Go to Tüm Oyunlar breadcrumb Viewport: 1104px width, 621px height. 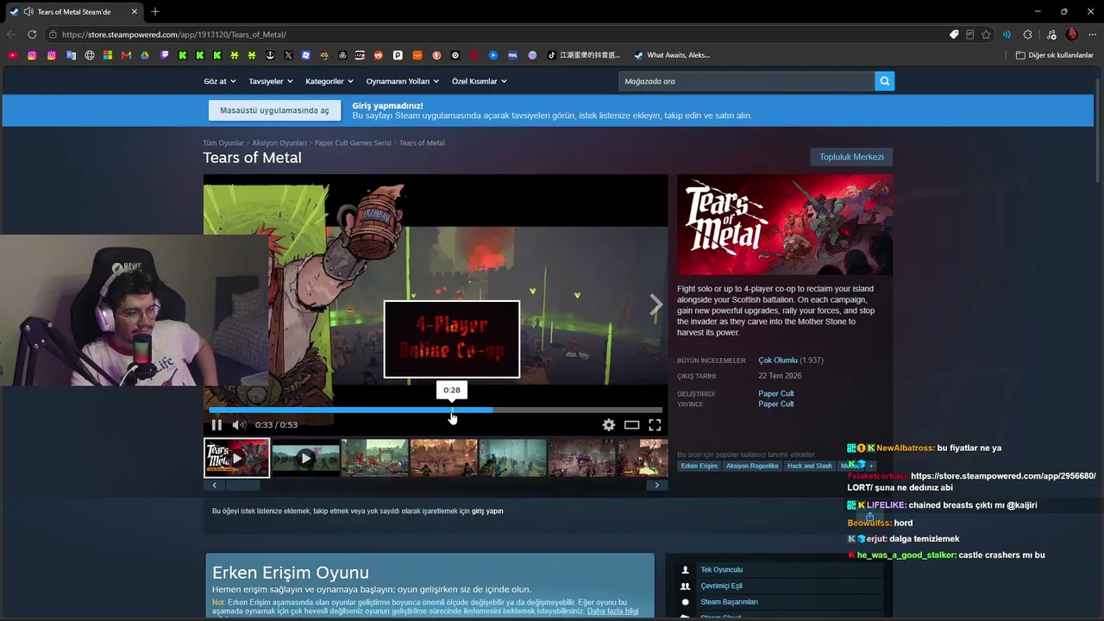tap(223, 143)
